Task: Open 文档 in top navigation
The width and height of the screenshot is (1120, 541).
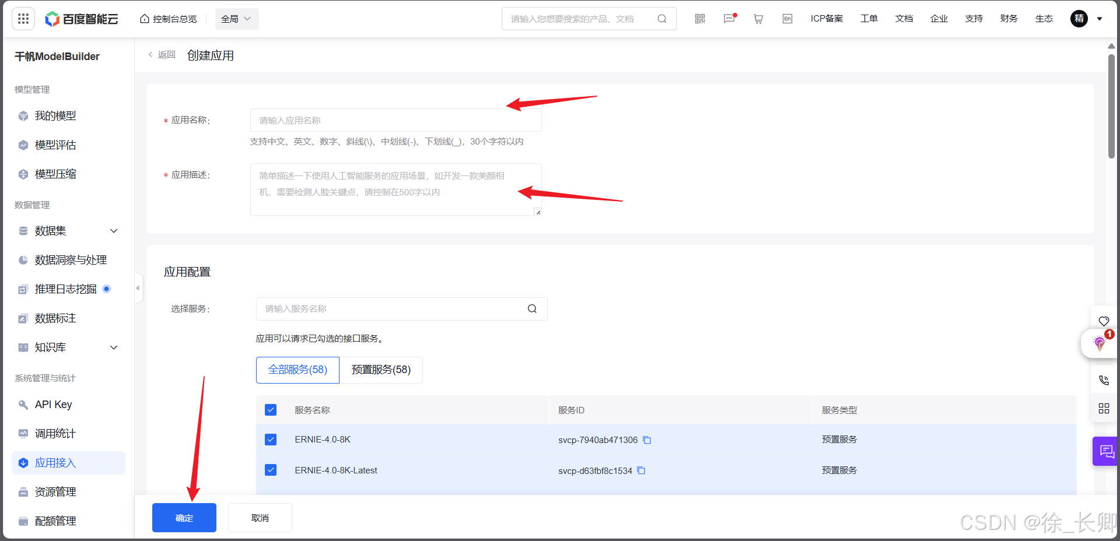Action: tap(904, 19)
